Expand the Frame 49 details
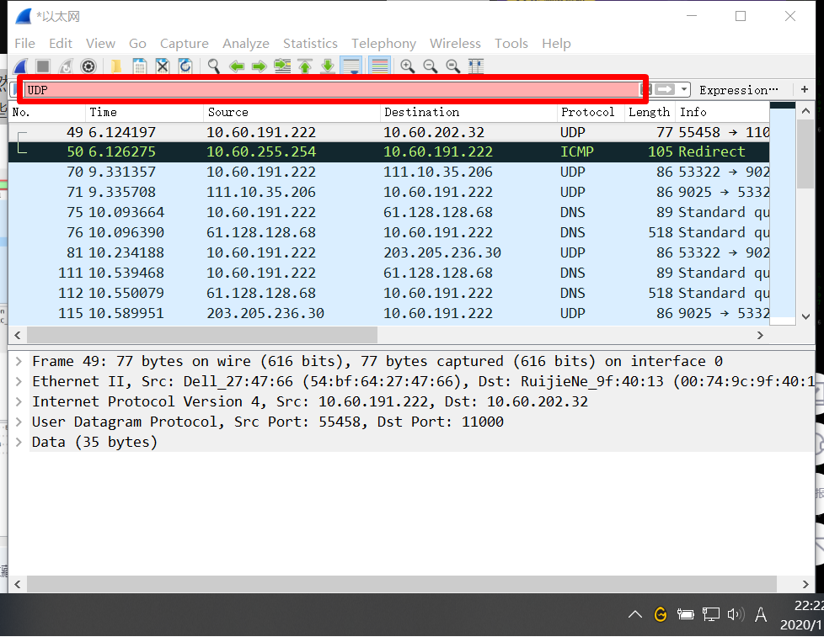824x637 pixels. pyautogui.click(x=19, y=362)
